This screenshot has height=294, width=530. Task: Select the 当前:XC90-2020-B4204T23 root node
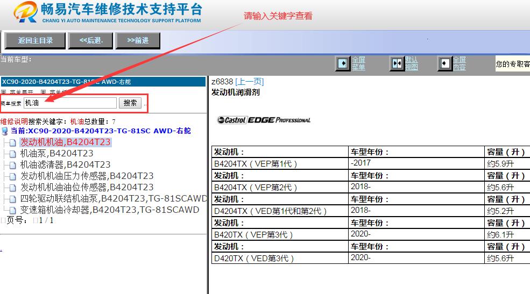tap(101, 131)
